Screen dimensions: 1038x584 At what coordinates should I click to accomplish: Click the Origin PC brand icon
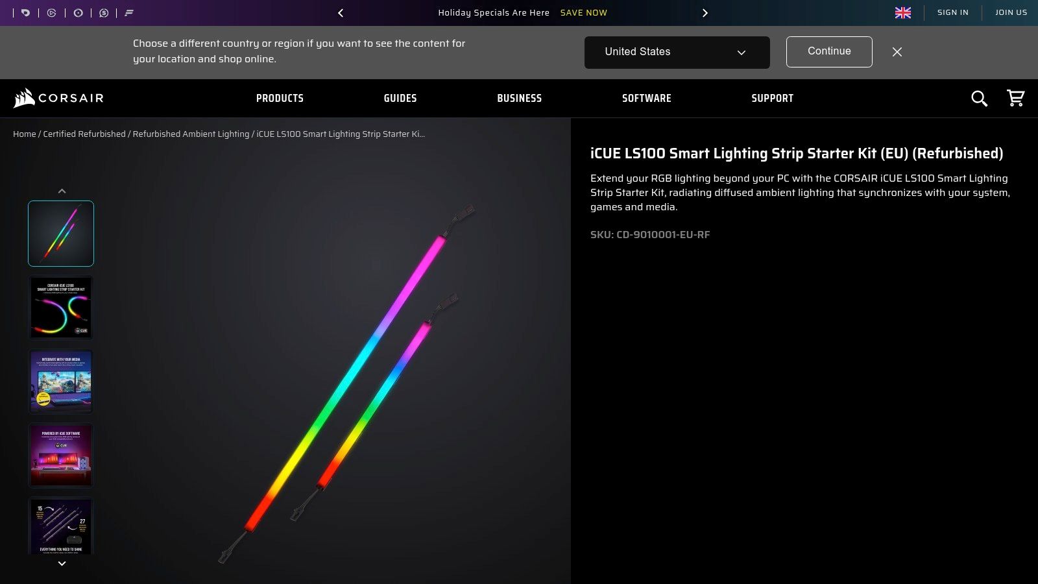pos(78,13)
